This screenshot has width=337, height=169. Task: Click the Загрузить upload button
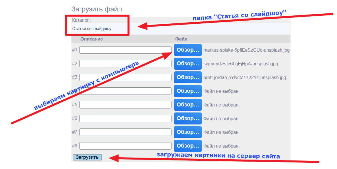(x=87, y=157)
